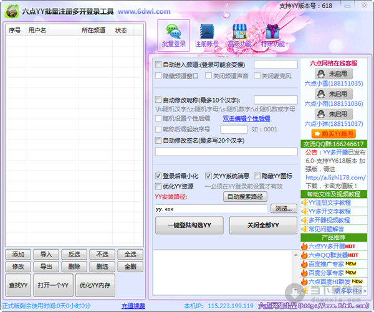
Task: Click the 用户名 column header
Action: click(x=52, y=31)
